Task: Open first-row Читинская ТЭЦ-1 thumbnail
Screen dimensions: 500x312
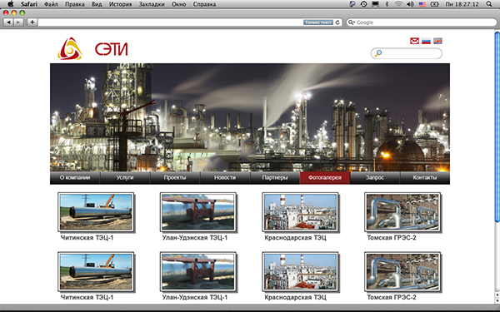Action: tap(96, 211)
